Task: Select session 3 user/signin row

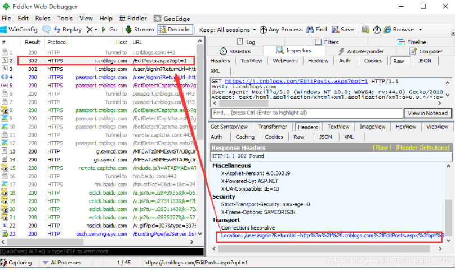Action: pos(99,69)
